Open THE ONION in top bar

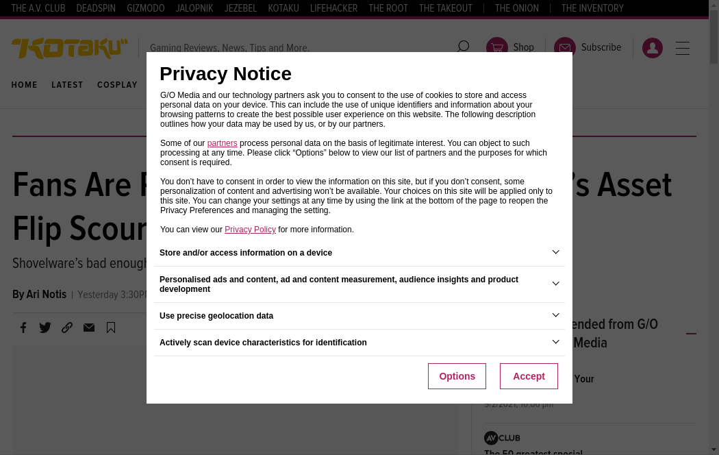(517, 8)
